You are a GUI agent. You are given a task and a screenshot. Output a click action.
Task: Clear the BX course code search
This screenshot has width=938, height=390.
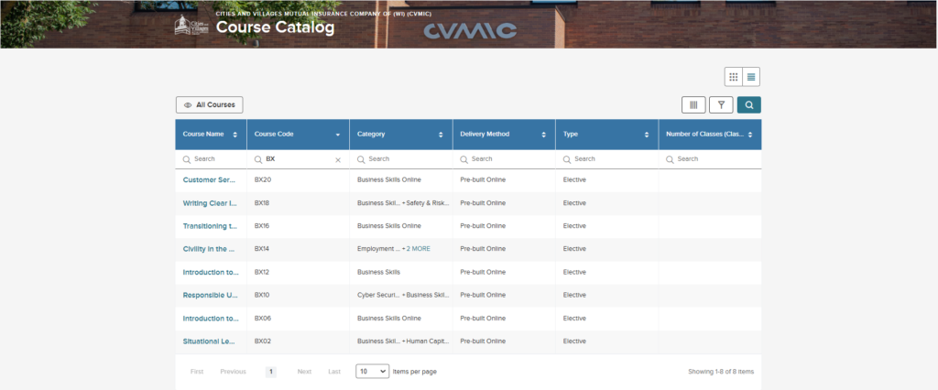point(337,159)
